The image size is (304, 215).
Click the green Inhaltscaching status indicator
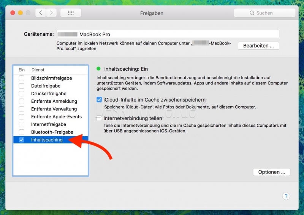coord(99,69)
